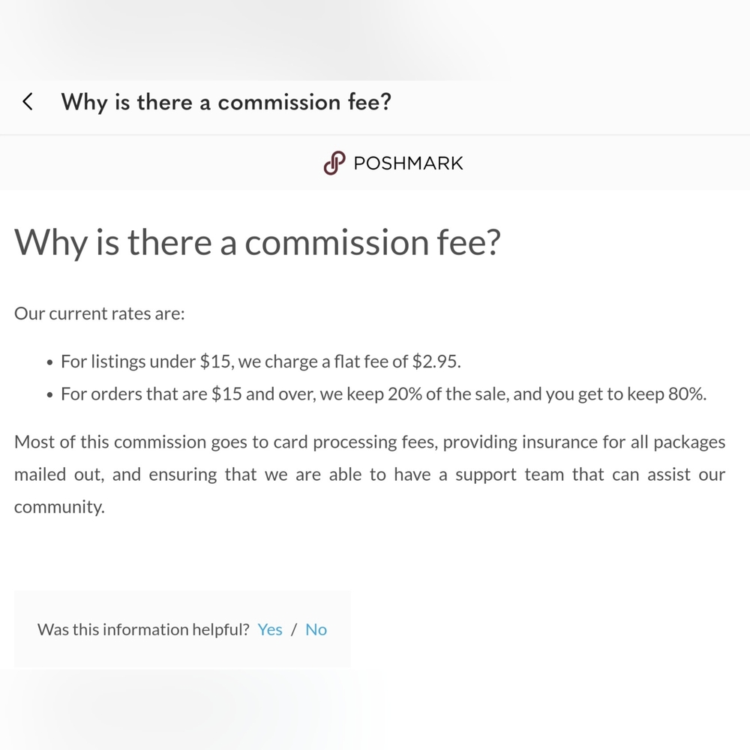
Task: Select the bullet about orders $15 and over
Action: tap(383, 394)
